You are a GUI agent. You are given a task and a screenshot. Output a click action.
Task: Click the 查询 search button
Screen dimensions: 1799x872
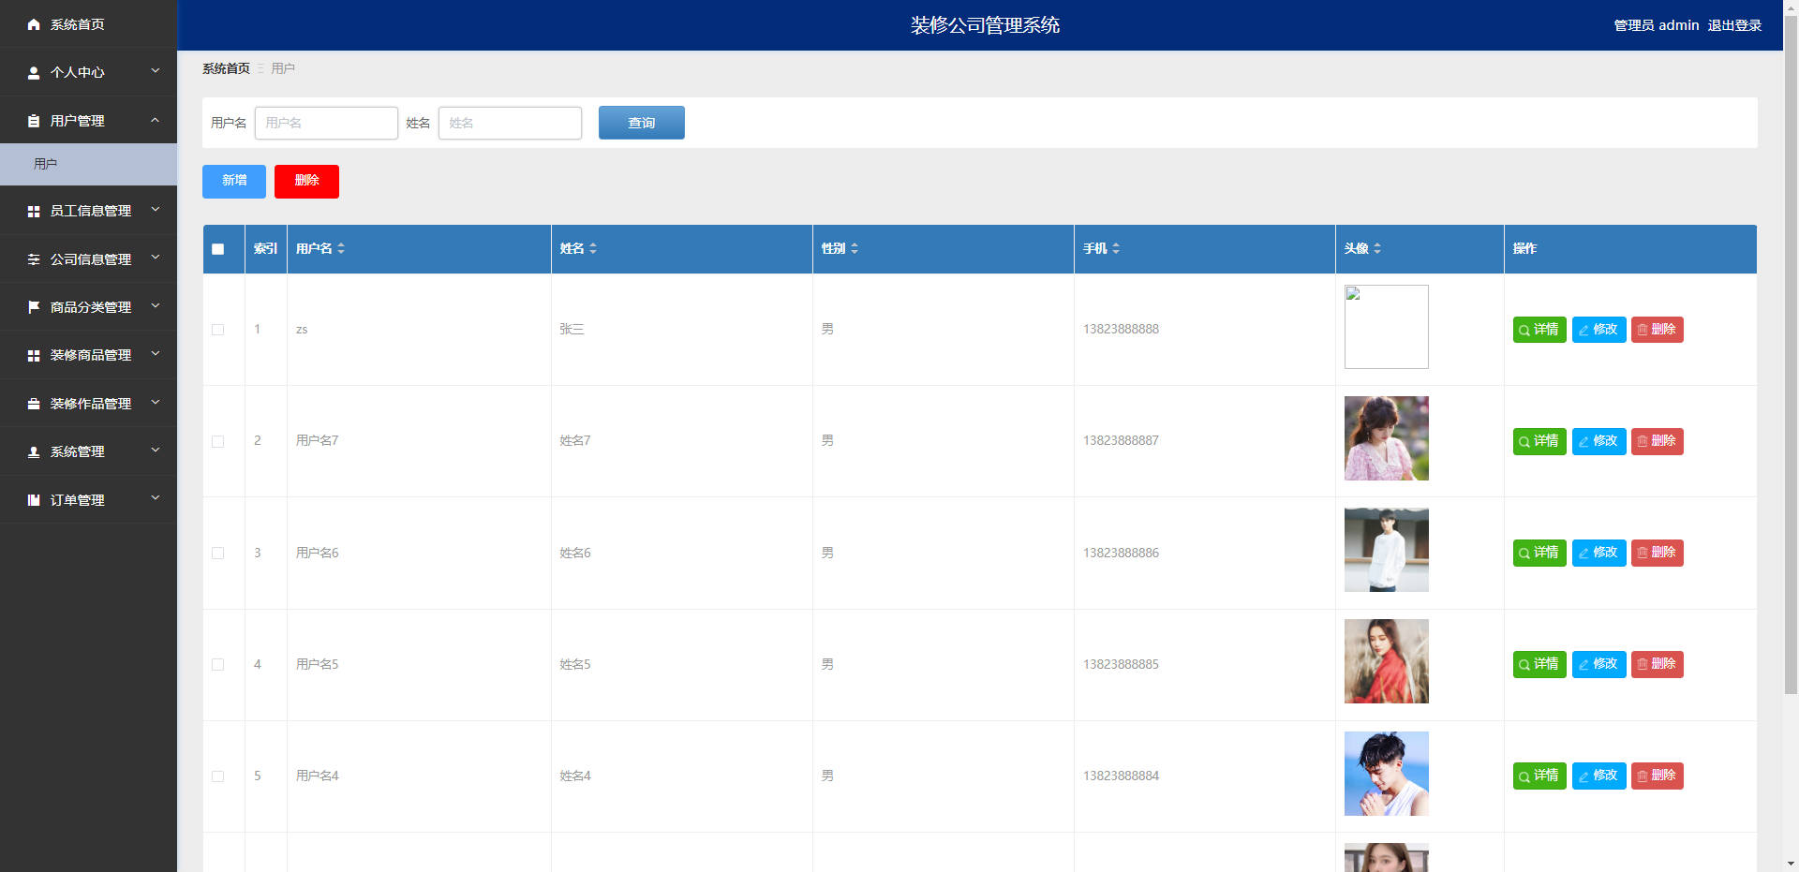(642, 123)
